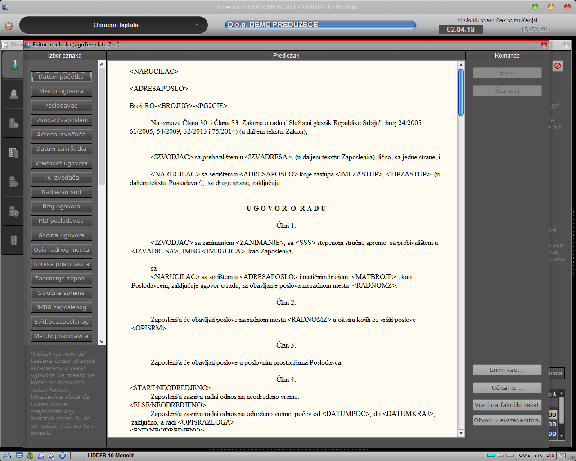Place cursor on the <NARUCILAC> first line

[x=154, y=72]
